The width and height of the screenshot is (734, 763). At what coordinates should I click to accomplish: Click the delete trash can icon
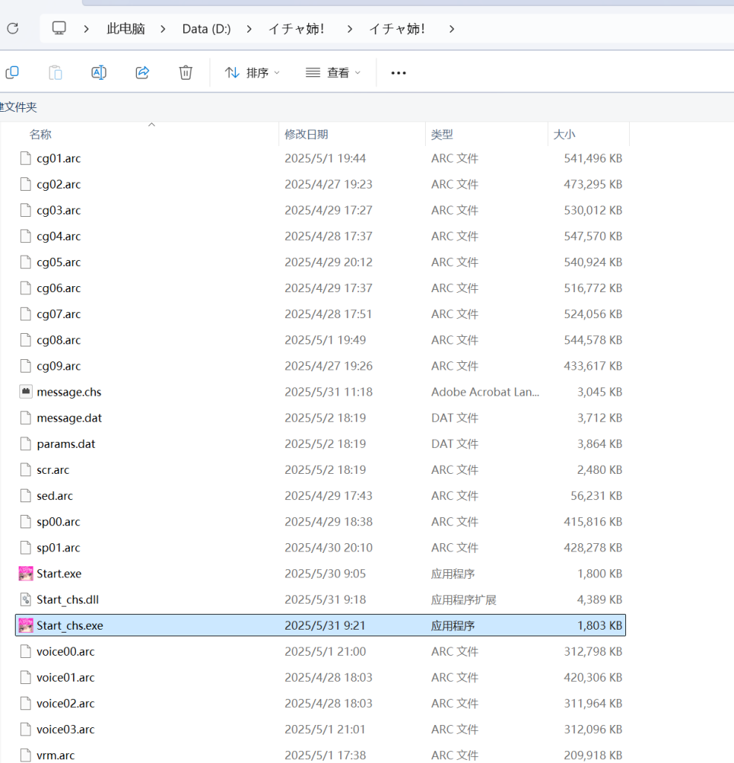[x=185, y=72]
